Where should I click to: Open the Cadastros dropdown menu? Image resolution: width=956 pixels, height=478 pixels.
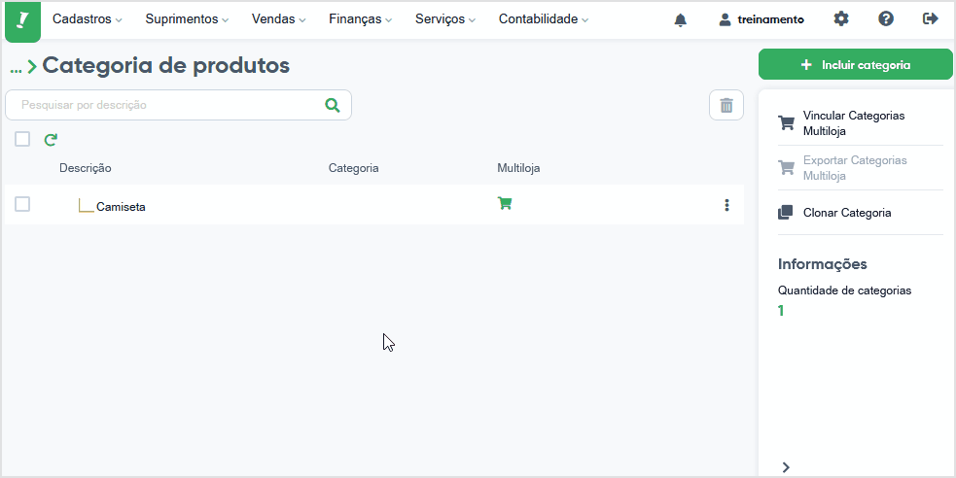point(88,19)
